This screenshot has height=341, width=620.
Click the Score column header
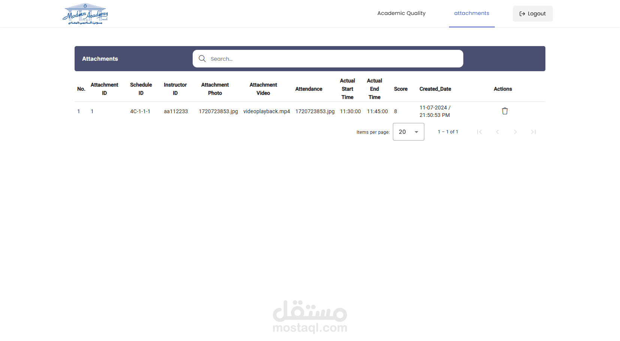tap(401, 89)
